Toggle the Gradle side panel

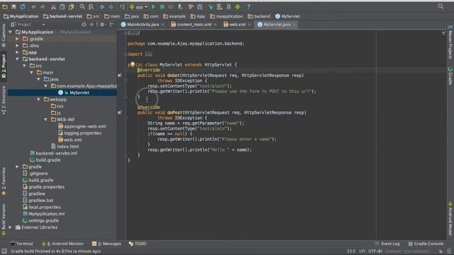(450, 76)
